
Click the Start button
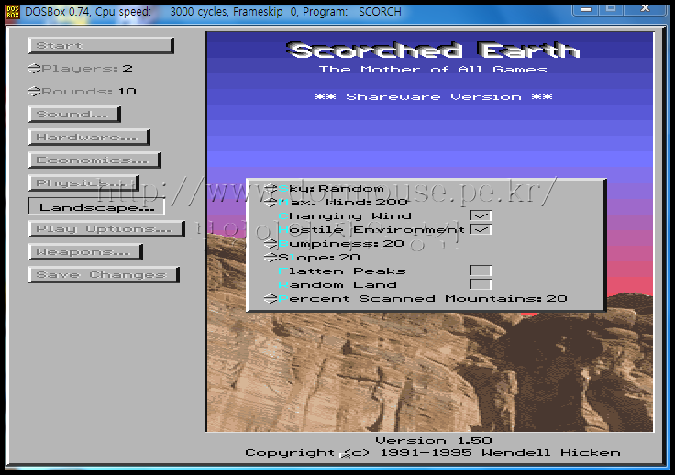(101, 46)
